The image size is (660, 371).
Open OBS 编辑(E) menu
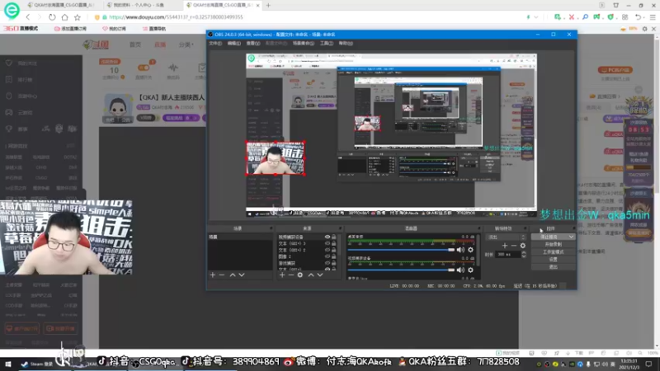[234, 44]
